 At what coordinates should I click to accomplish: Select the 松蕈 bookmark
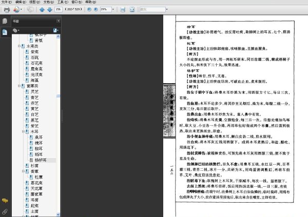click(x=38, y=177)
